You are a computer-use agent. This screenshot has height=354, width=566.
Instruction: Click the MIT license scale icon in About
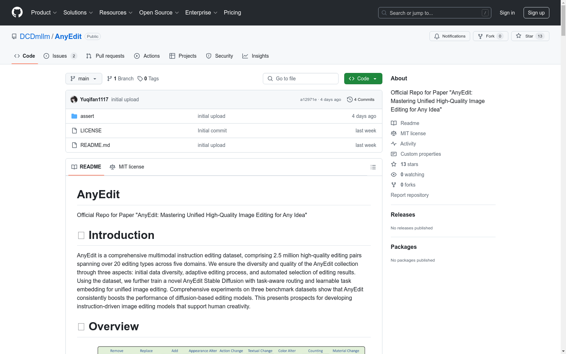point(394,133)
